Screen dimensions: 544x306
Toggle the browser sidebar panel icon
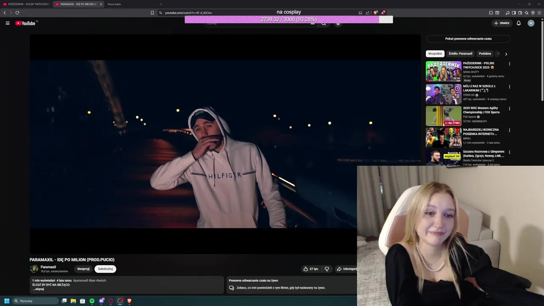coord(514,13)
